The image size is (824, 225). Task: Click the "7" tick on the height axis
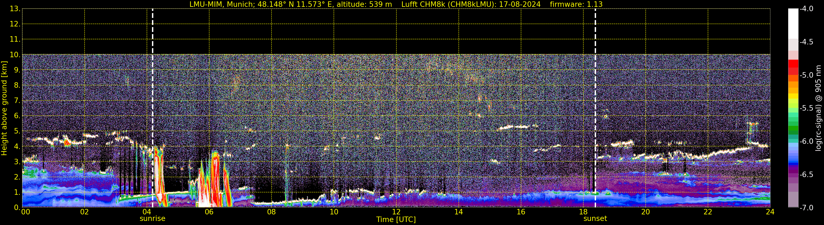(17, 101)
